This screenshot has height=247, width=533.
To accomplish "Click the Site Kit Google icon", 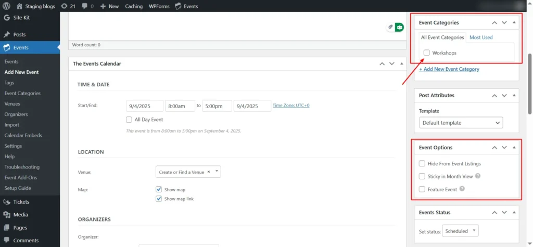I will tap(6, 18).
